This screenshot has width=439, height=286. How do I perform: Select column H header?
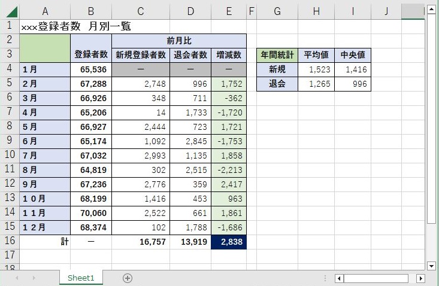click(x=316, y=11)
